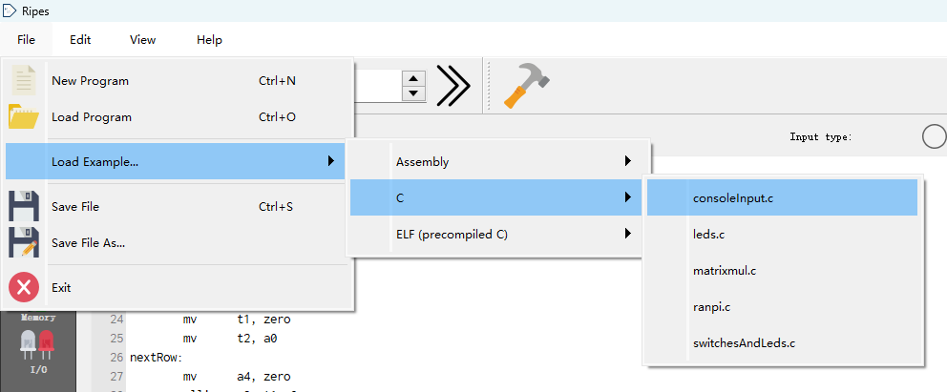Viewport: 947px width, 392px height.
Task: Expand the Load Example submenu arrow
Action: tap(330, 161)
